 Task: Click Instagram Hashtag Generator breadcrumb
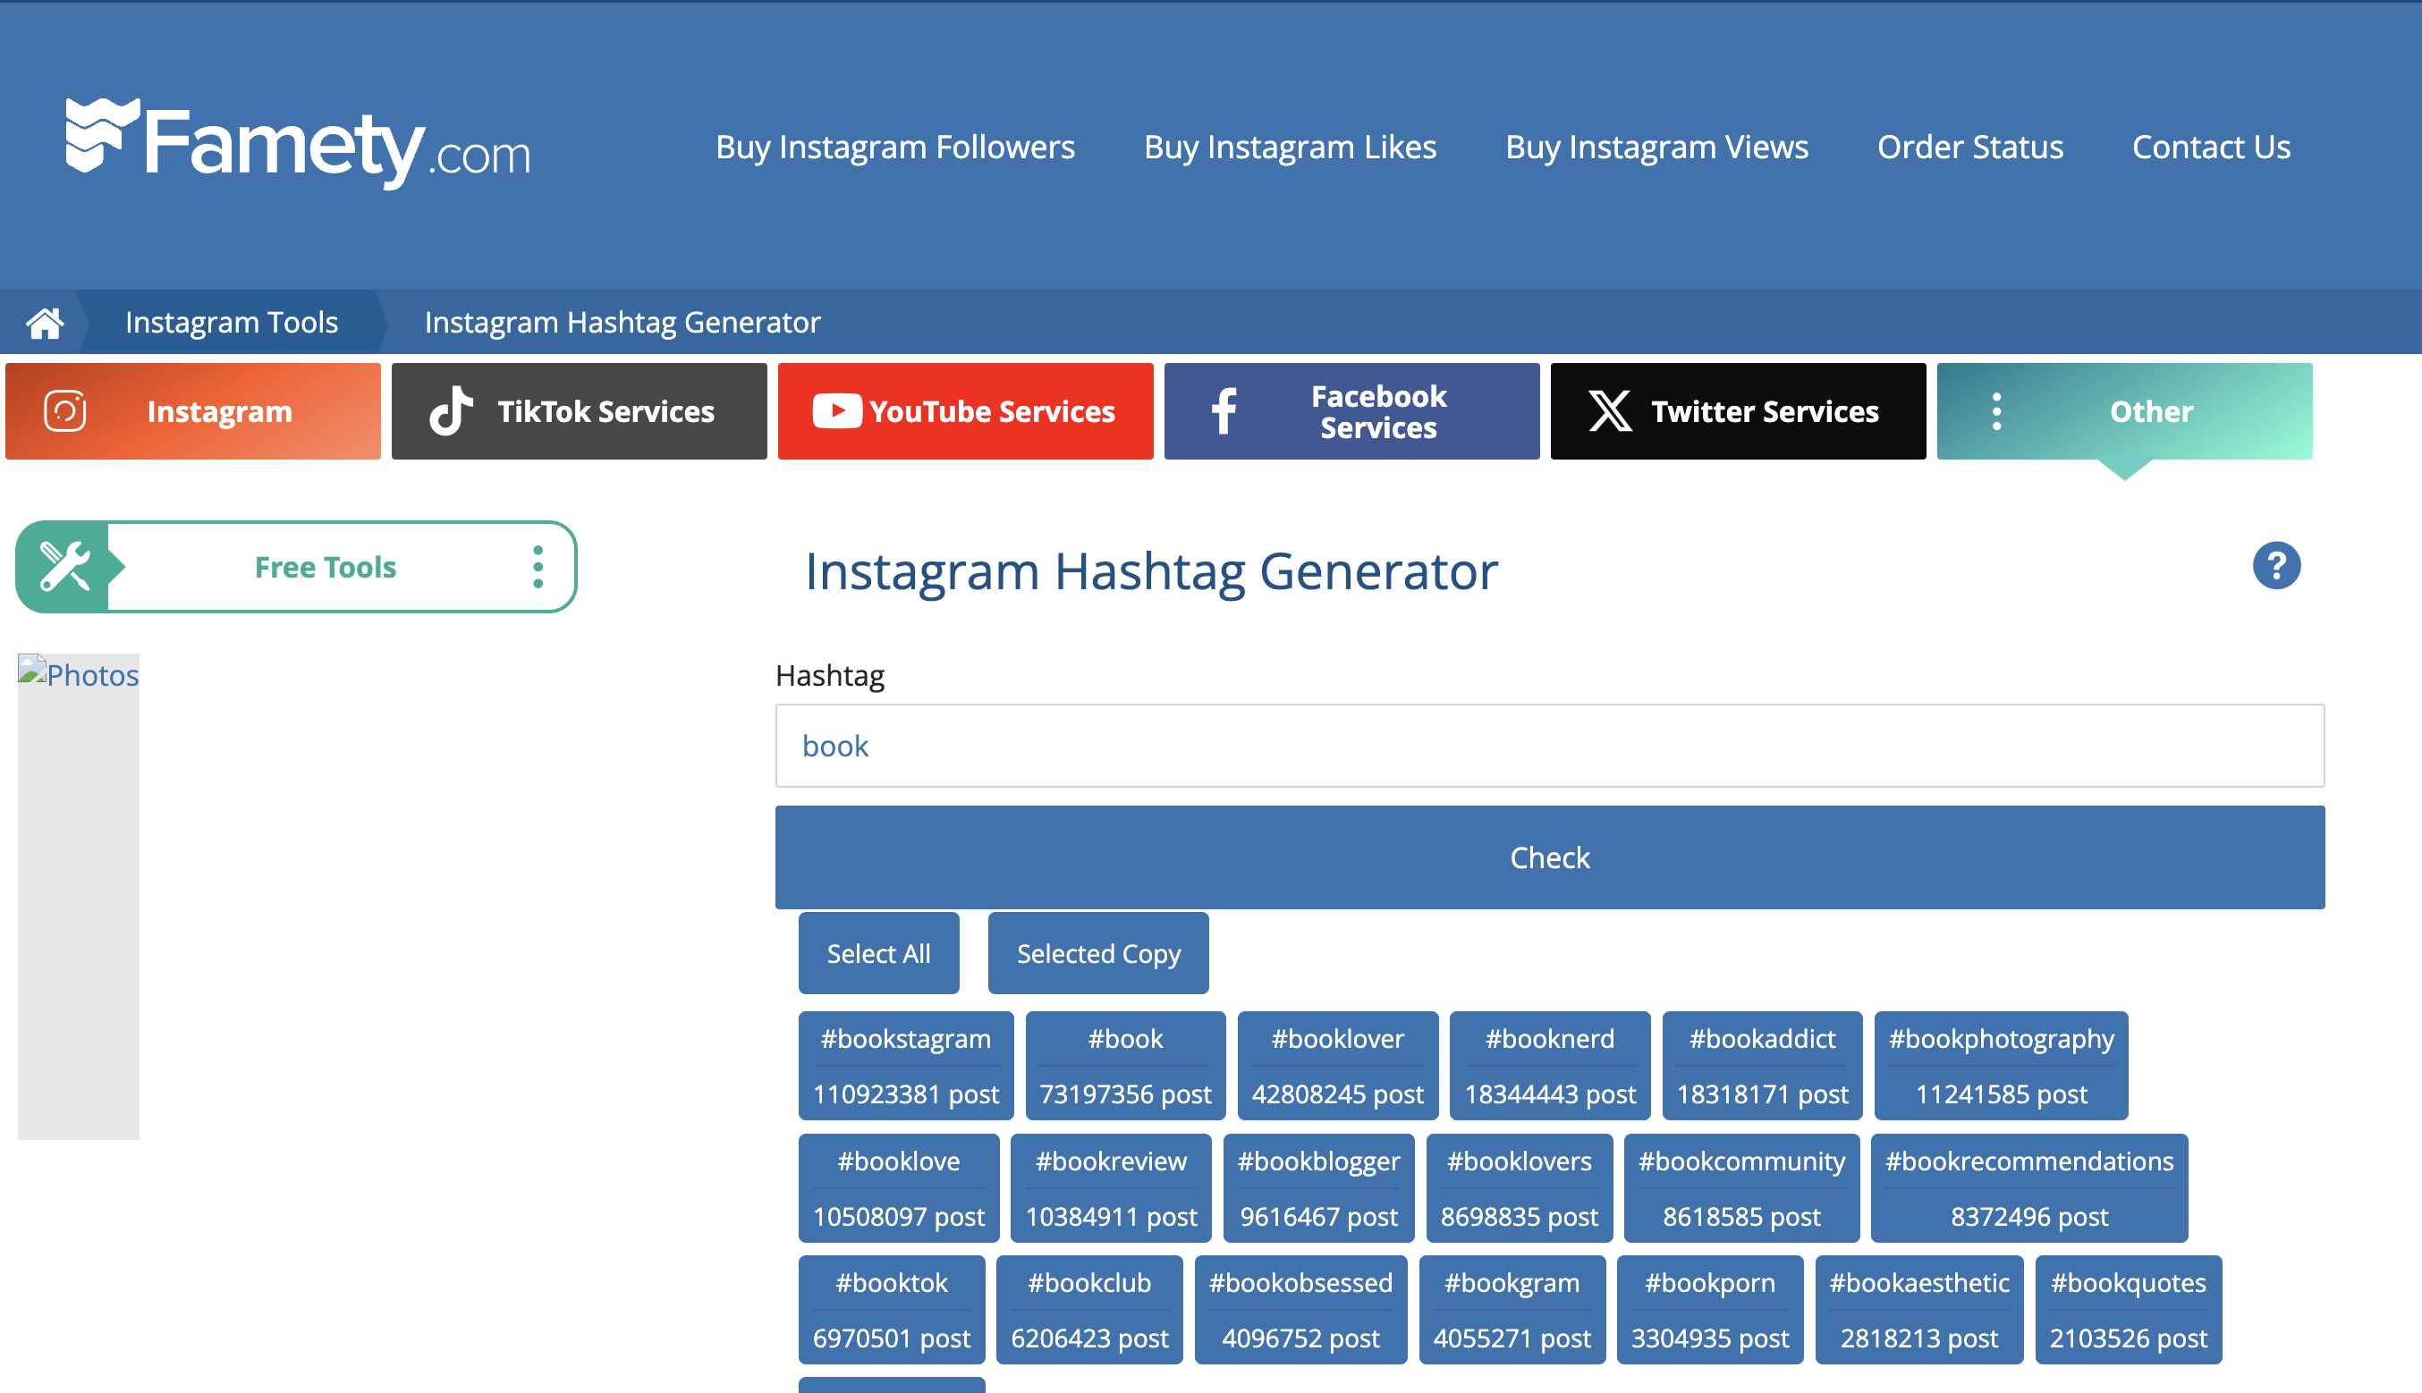tap(622, 323)
